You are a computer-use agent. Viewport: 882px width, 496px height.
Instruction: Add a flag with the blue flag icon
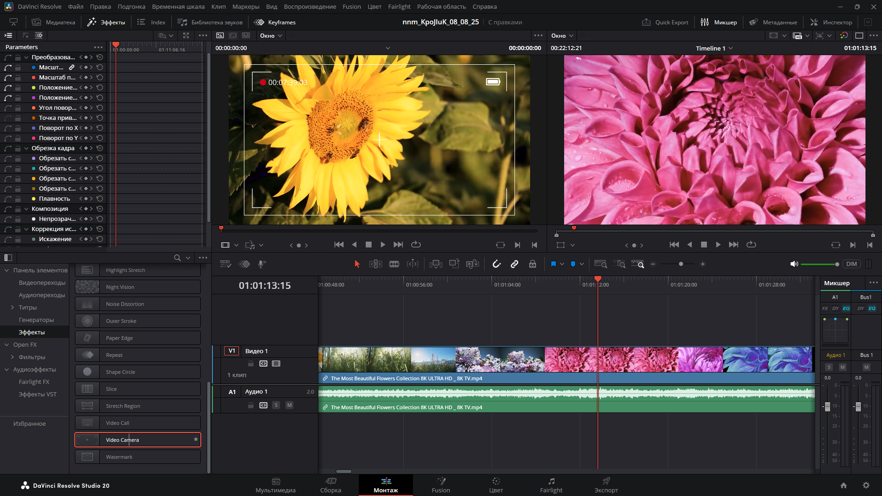[x=553, y=264]
